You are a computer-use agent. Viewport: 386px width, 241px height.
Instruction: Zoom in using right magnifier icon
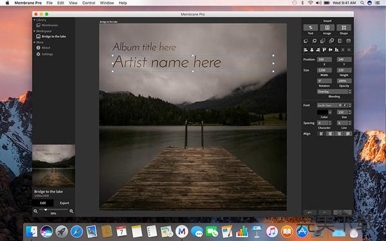coord(71,211)
